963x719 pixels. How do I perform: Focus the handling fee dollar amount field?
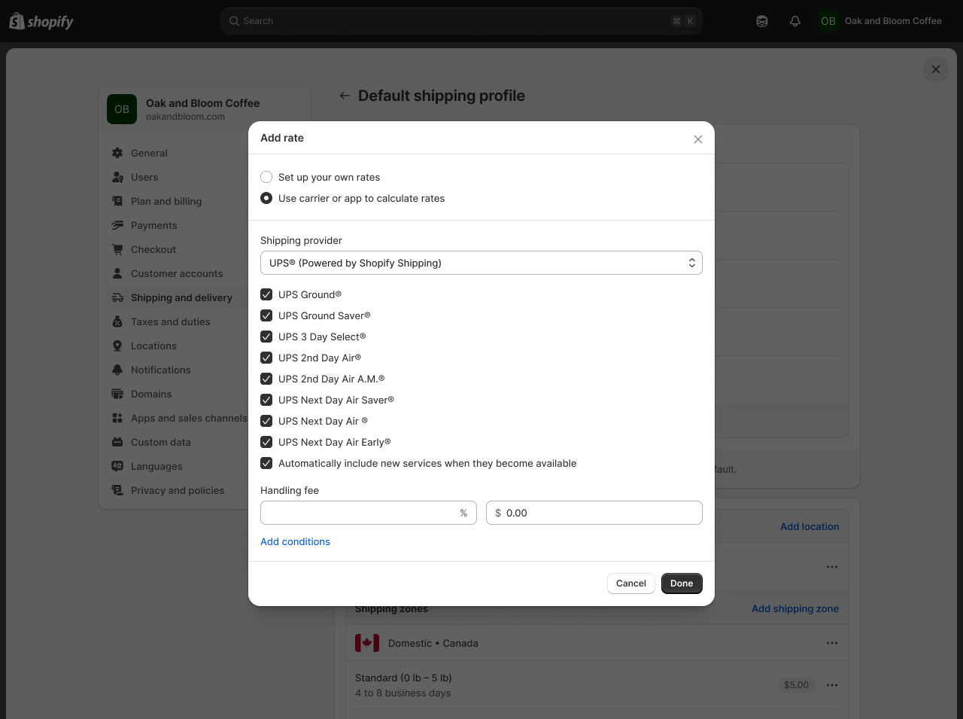(594, 513)
